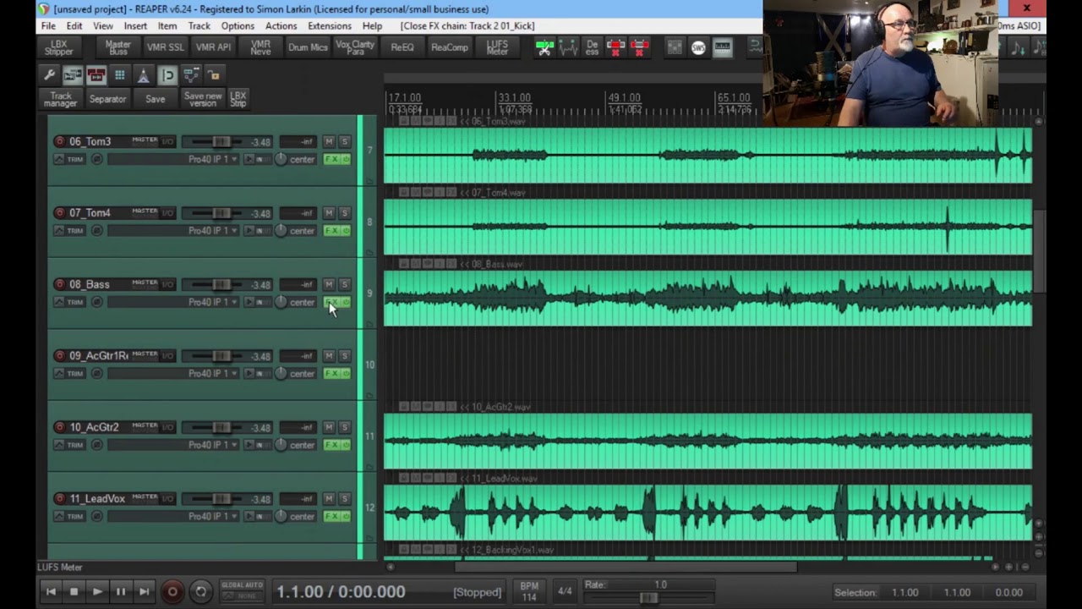
Task: Click the SWS extension toolbar icon
Action: click(x=698, y=47)
